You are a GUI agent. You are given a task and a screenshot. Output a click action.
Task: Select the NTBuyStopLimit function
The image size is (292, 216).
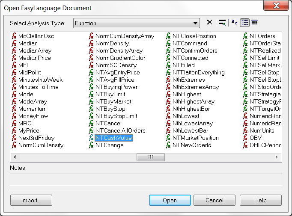click(116, 116)
